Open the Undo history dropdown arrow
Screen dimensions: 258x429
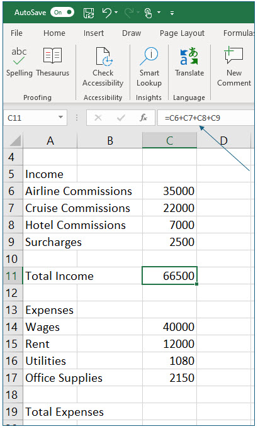[x=116, y=13]
